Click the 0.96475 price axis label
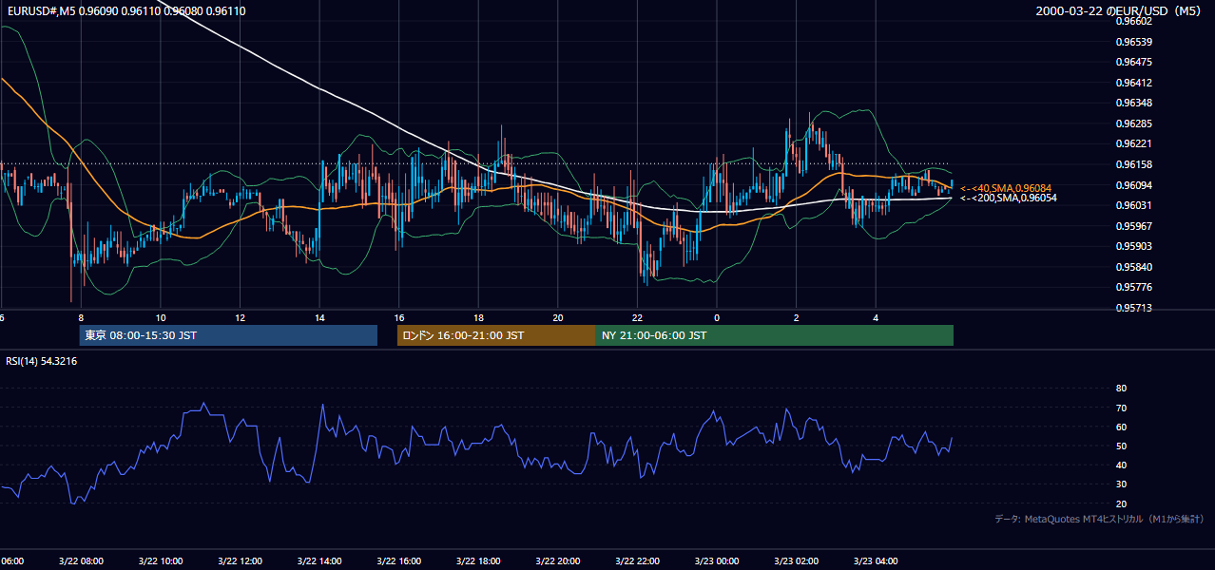 (1133, 62)
